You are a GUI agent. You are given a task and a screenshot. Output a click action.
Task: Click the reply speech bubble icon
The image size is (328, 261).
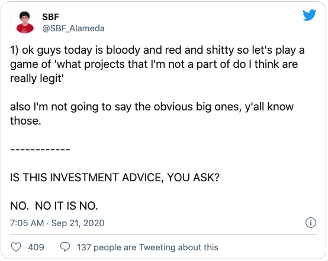click(65, 247)
